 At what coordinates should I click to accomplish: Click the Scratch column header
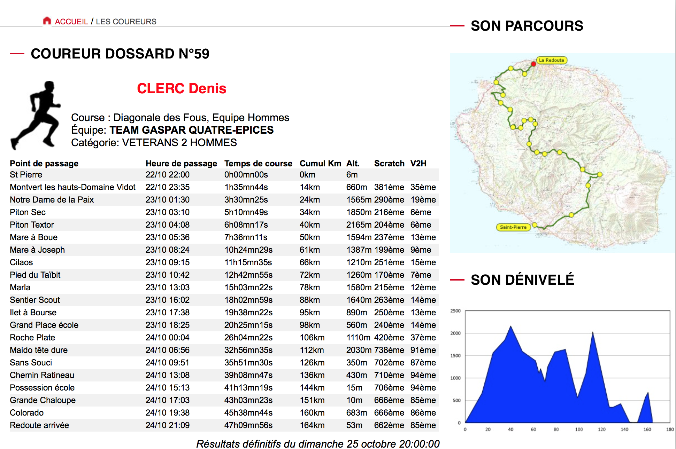[x=389, y=164]
